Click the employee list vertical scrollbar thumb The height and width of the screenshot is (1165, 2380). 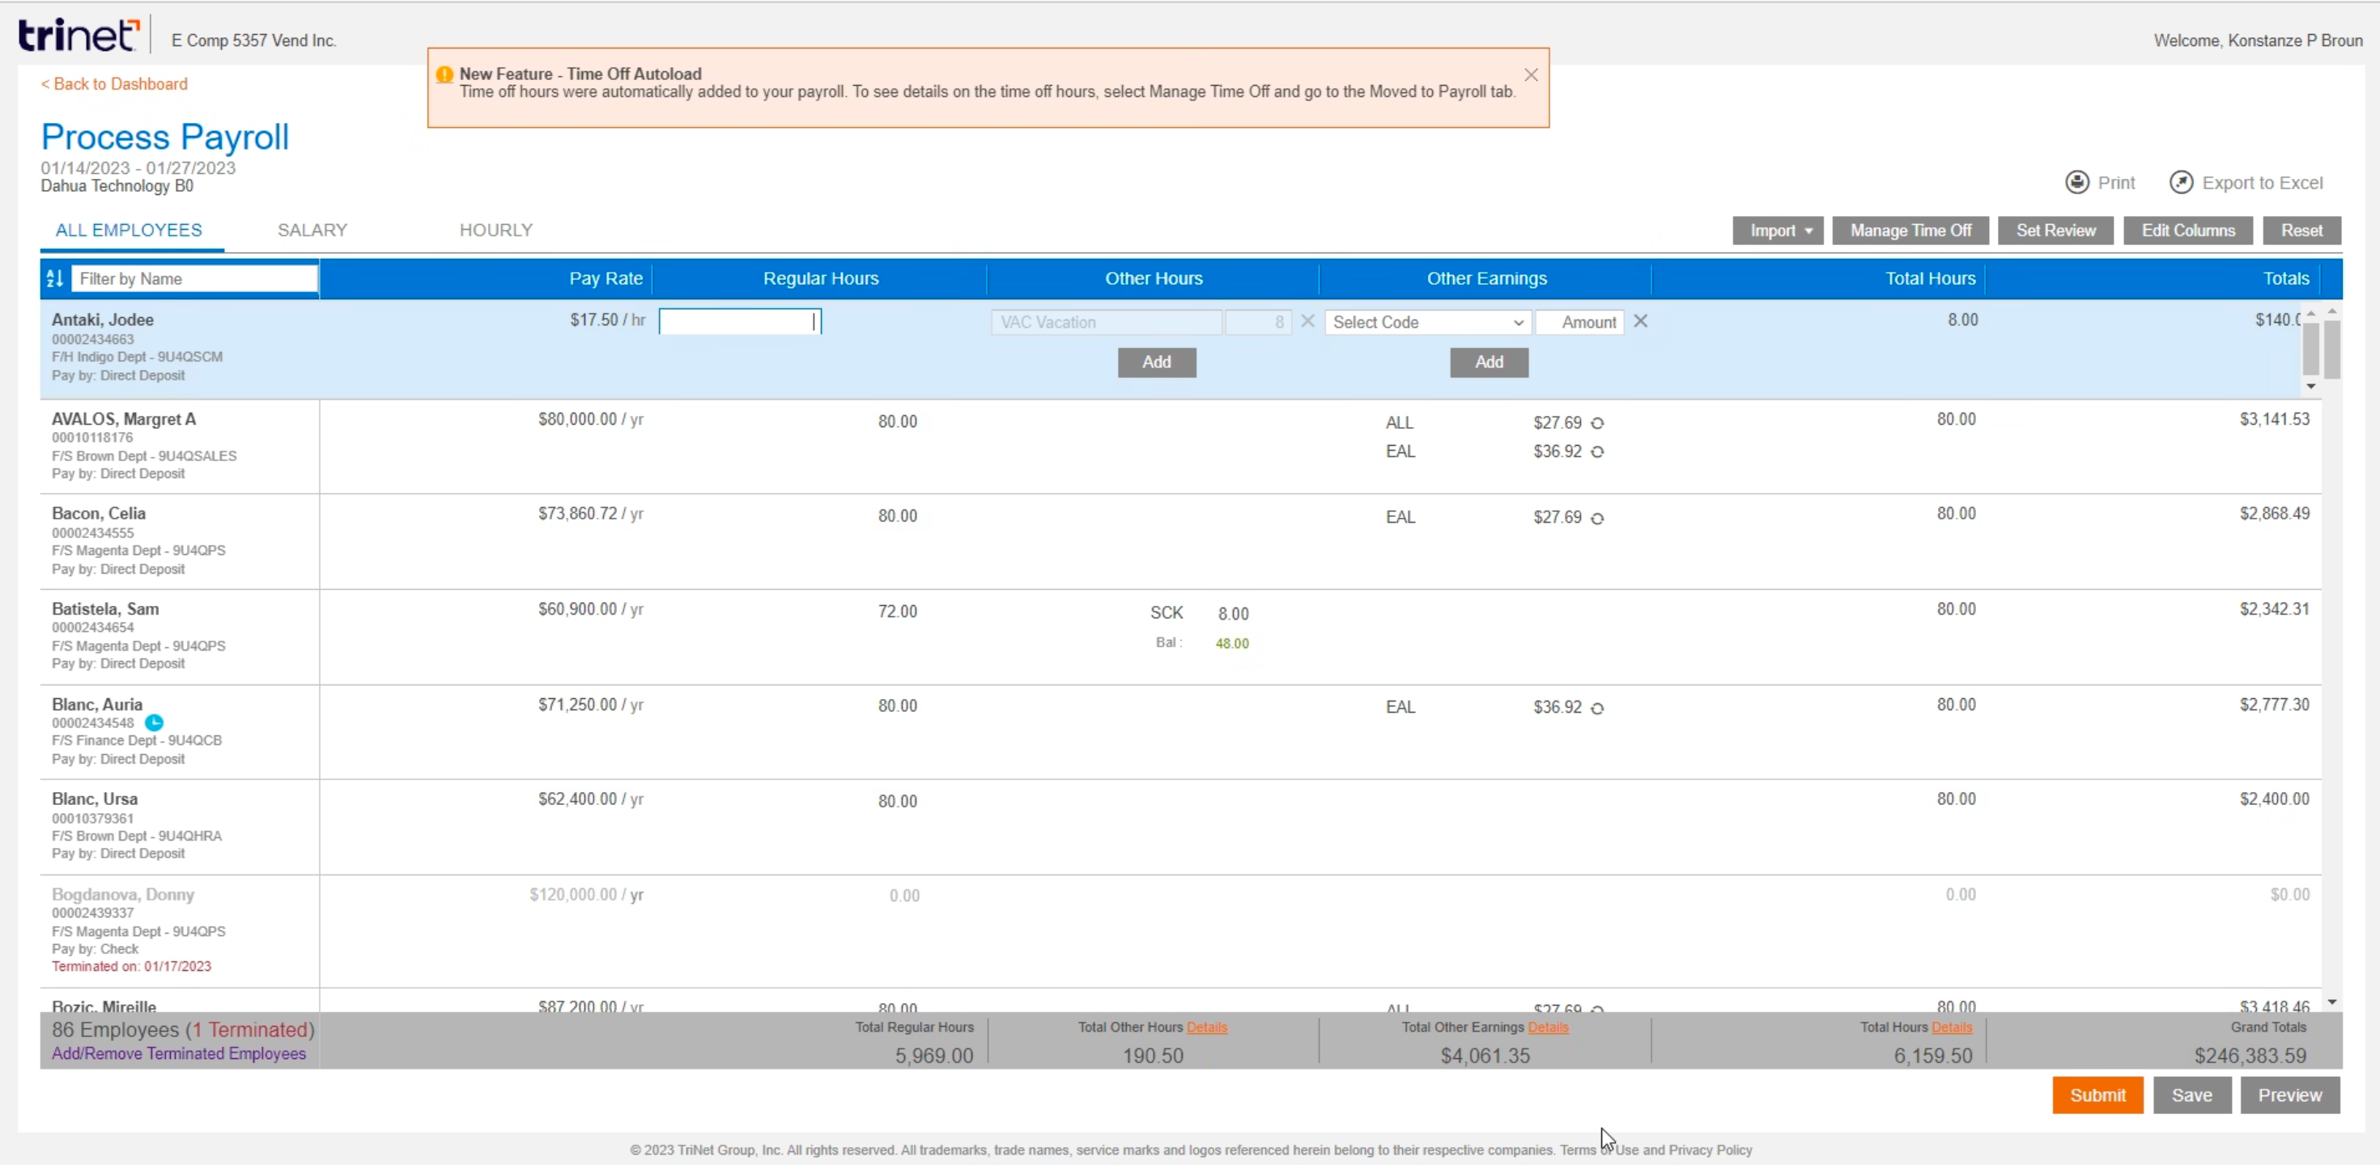[x=2332, y=351]
